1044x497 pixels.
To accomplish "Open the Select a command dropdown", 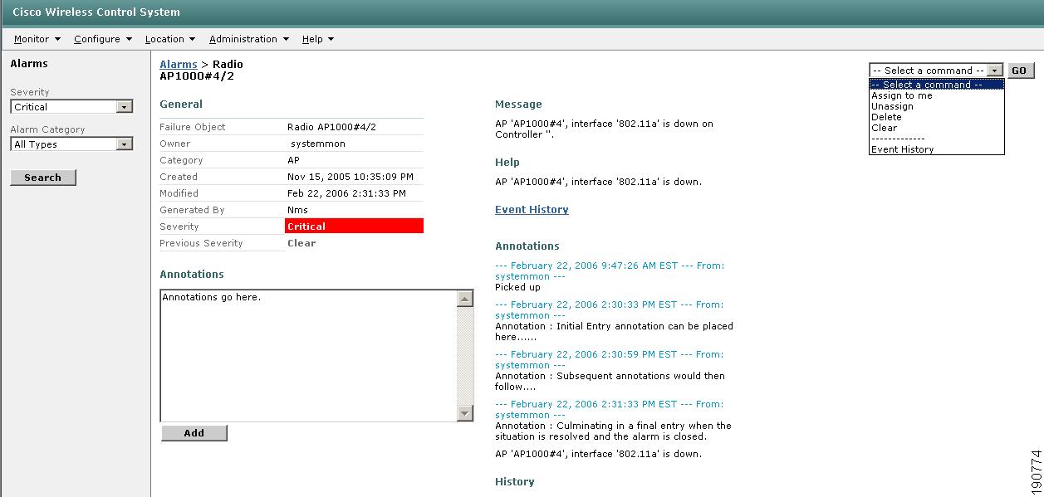I will 936,71.
